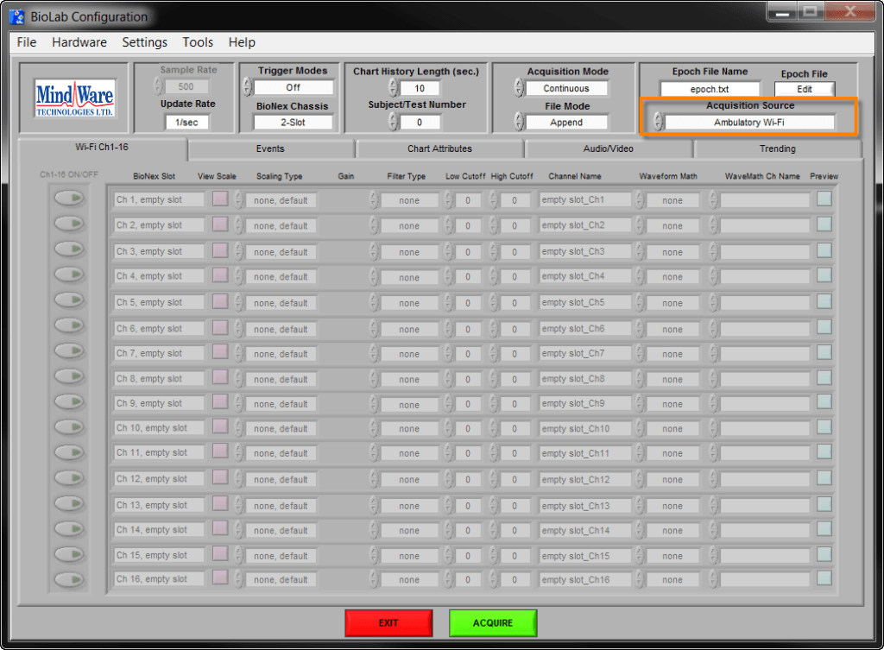
Task: Open the BioNex Chassis 2-Slot dropdown
Action: coord(294,122)
